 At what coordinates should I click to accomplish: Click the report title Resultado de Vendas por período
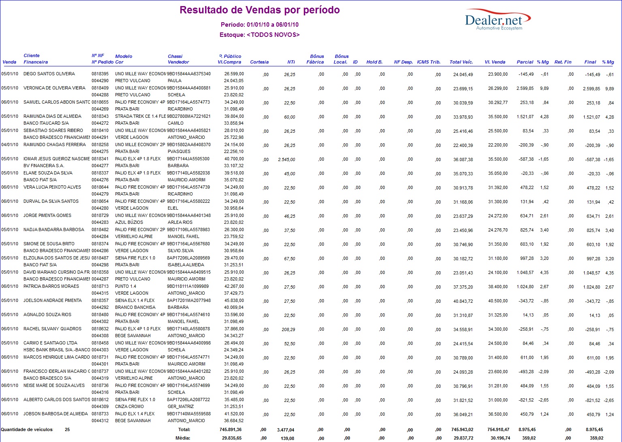coord(260,10)
